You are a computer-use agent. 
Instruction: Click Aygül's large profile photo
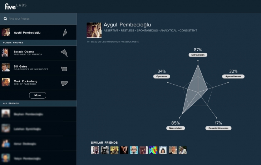click(94, 30)
